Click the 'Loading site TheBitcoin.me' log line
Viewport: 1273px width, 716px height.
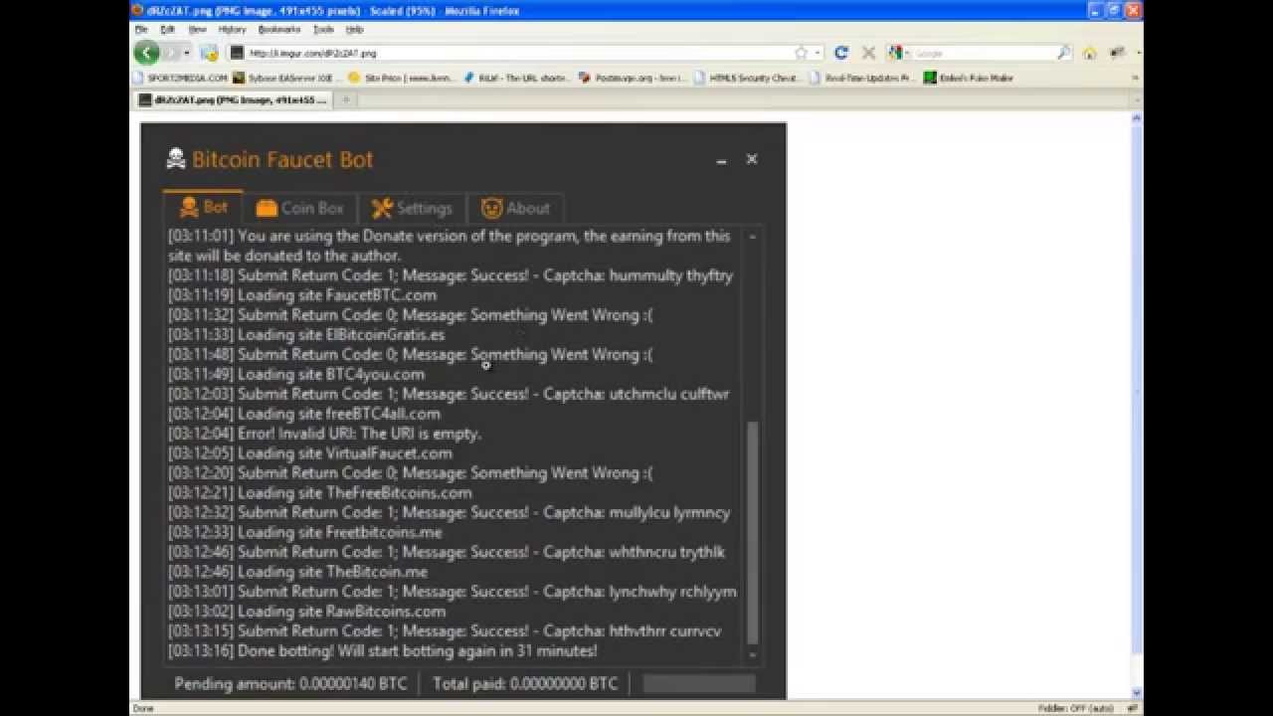click(298, 572)
